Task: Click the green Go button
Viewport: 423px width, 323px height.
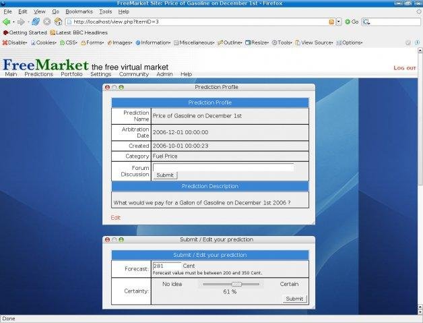Action: click(x=352, y=22)
